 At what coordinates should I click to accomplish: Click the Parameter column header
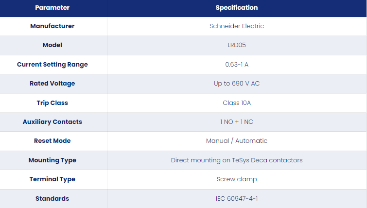pos(52,7)
